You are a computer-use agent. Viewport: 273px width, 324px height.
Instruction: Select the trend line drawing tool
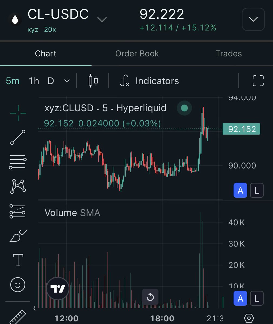[x=18, y=137]
